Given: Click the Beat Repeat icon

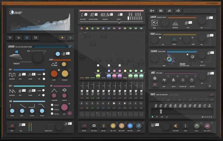Looking at the screenshot, I should (x=94, y=126).
